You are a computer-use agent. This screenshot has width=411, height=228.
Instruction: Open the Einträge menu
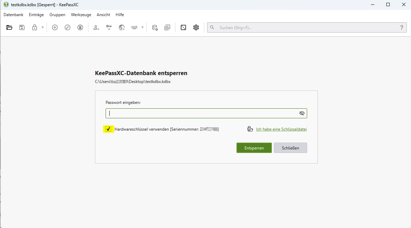(36, 15)
